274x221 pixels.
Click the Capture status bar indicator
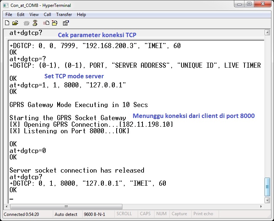click(179, 214)
